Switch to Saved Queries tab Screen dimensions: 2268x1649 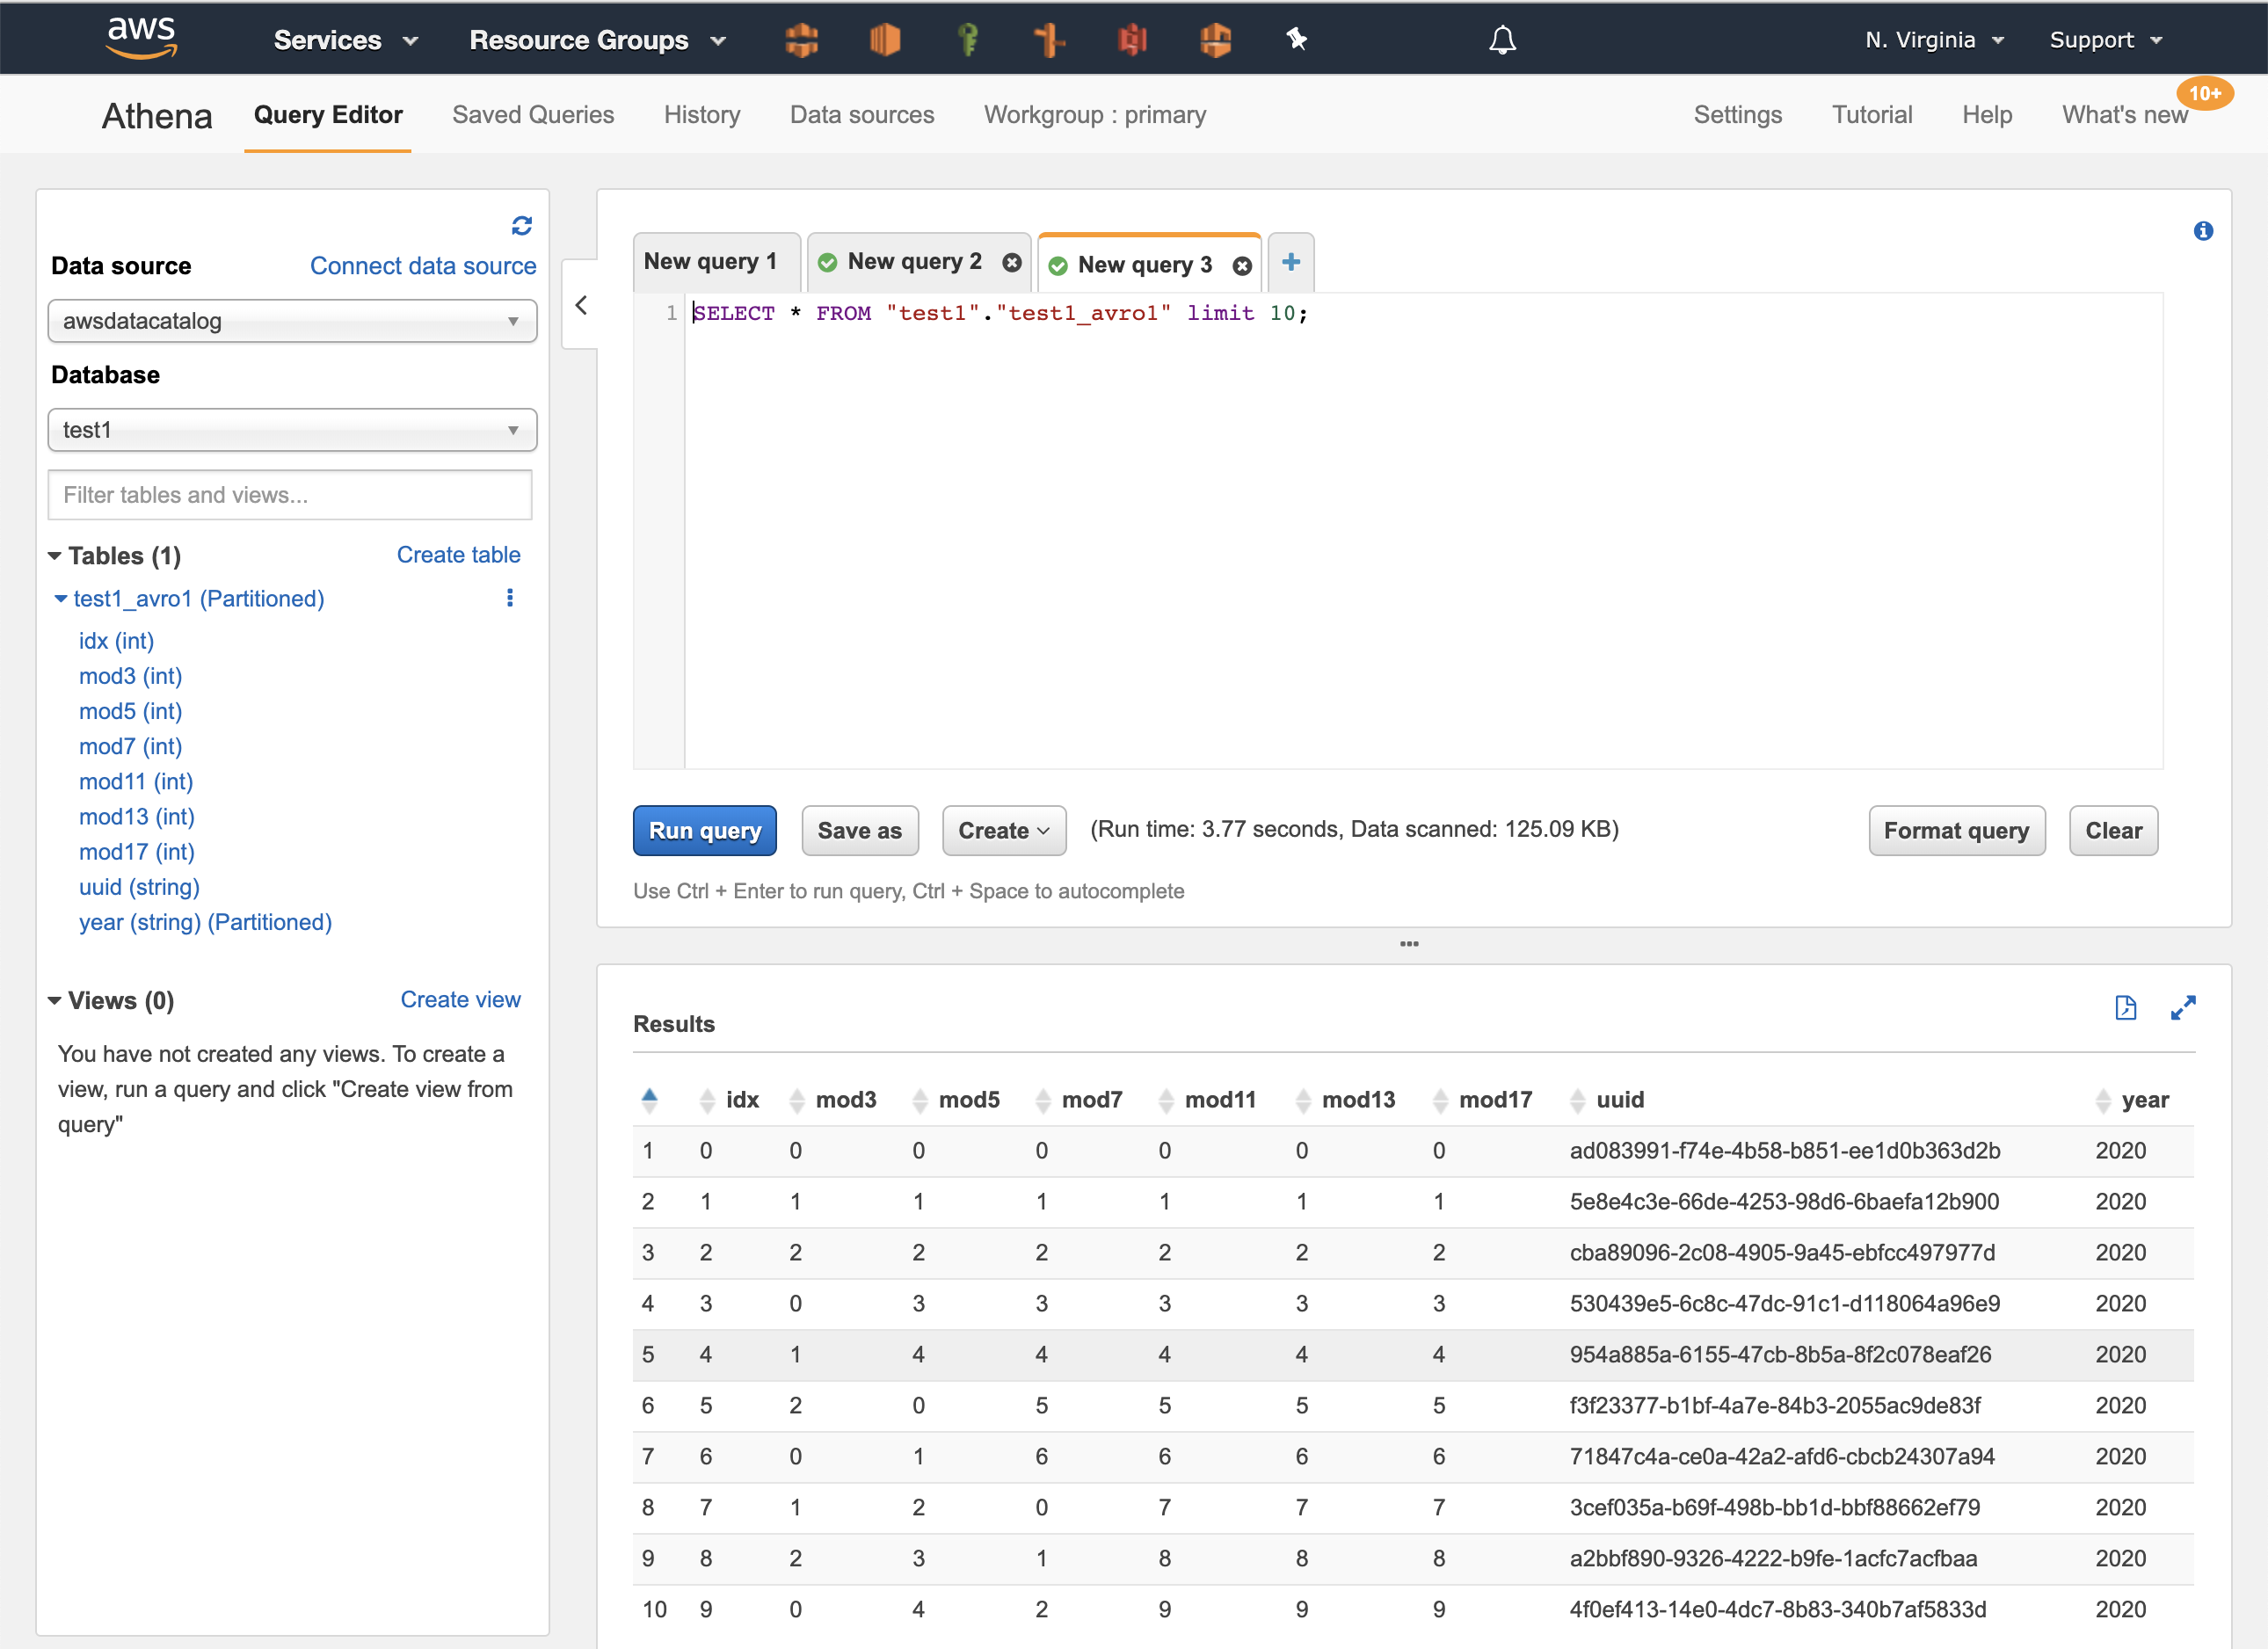[533, 115]
